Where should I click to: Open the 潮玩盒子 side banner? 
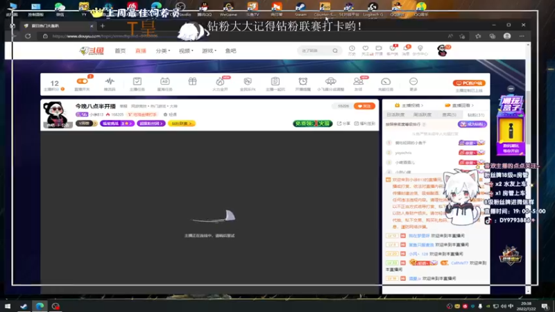pos(510,125)
